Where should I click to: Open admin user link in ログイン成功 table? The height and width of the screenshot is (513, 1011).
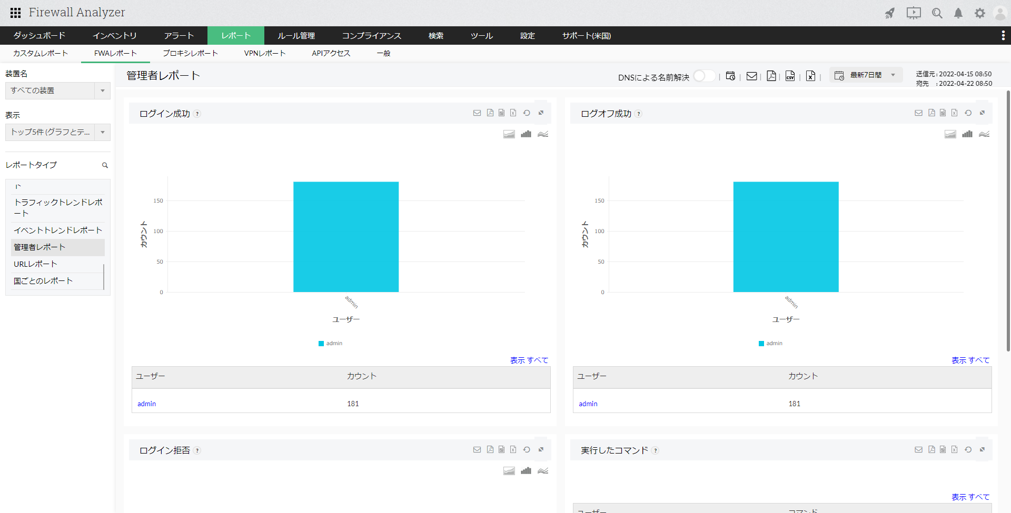tap(146, 404)
